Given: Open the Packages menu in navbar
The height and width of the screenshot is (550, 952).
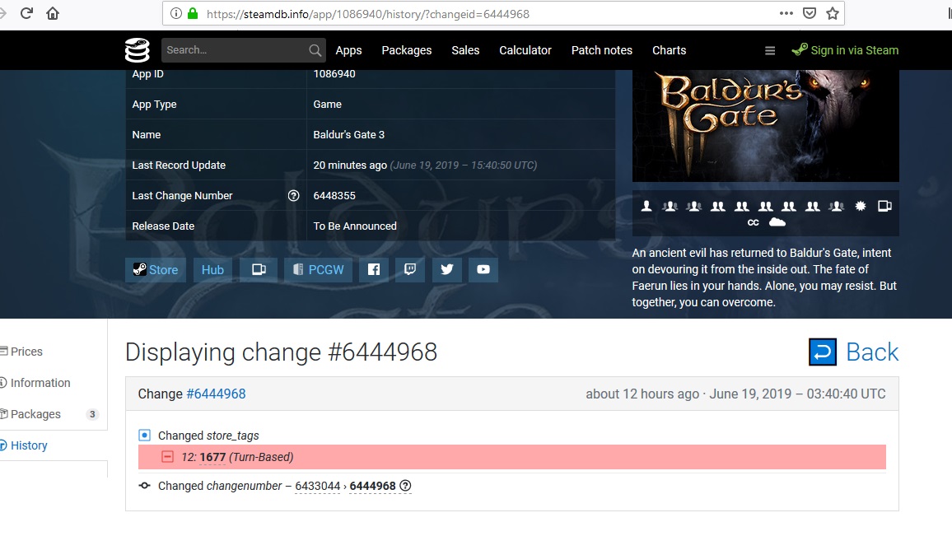Looking at the screenshot, I should [x=407, y=50].
